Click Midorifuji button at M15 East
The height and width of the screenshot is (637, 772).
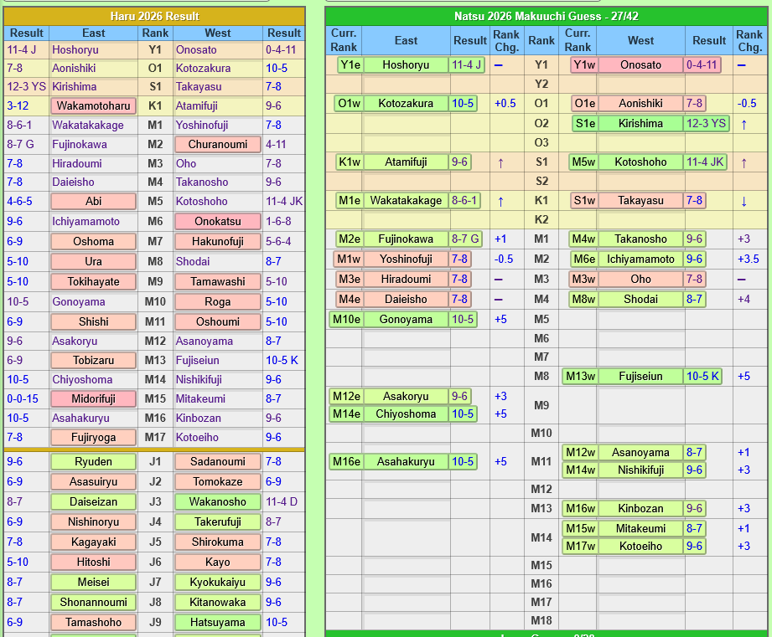tap(94, 398)
